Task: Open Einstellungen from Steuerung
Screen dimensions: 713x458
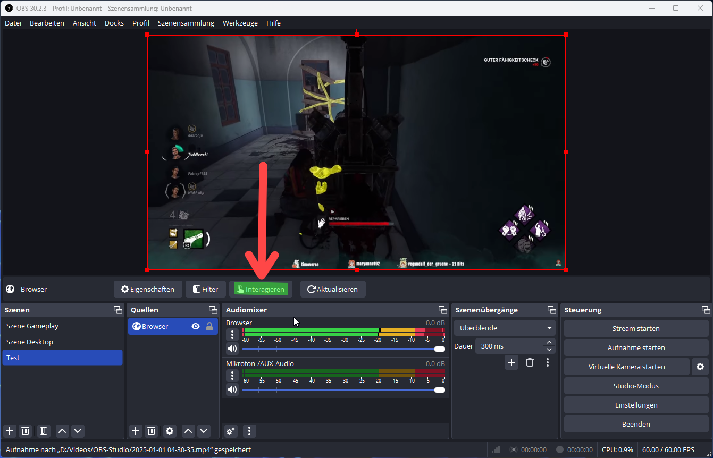Action: click(x=636, y=405)
